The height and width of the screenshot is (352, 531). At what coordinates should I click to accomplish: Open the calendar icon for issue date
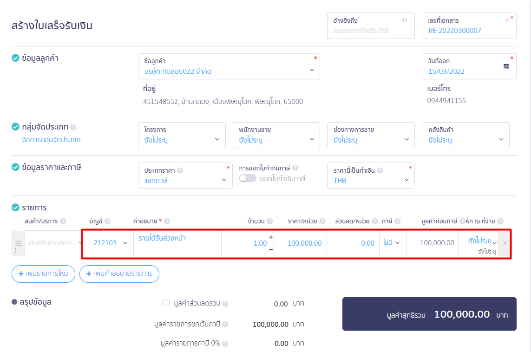tap(506, 67)
